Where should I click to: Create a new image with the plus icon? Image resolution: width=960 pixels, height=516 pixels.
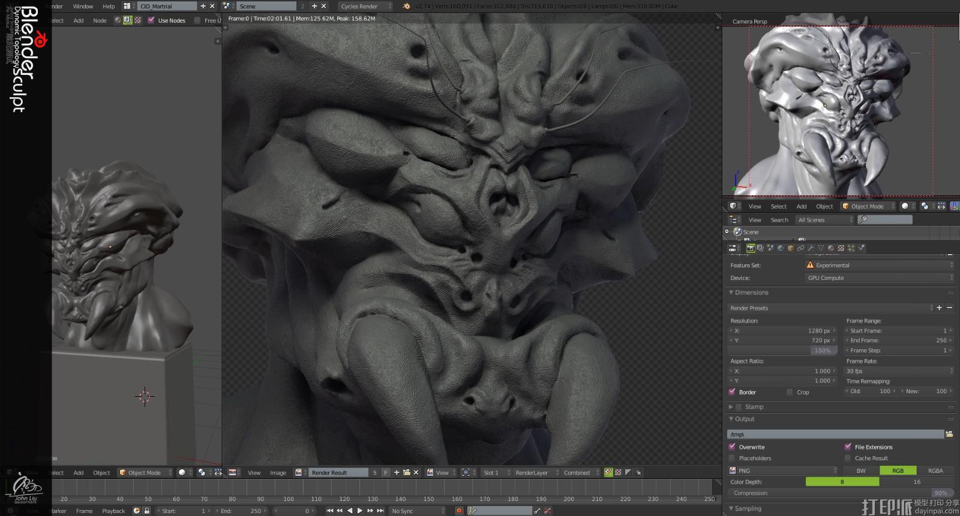click(397, 473)
